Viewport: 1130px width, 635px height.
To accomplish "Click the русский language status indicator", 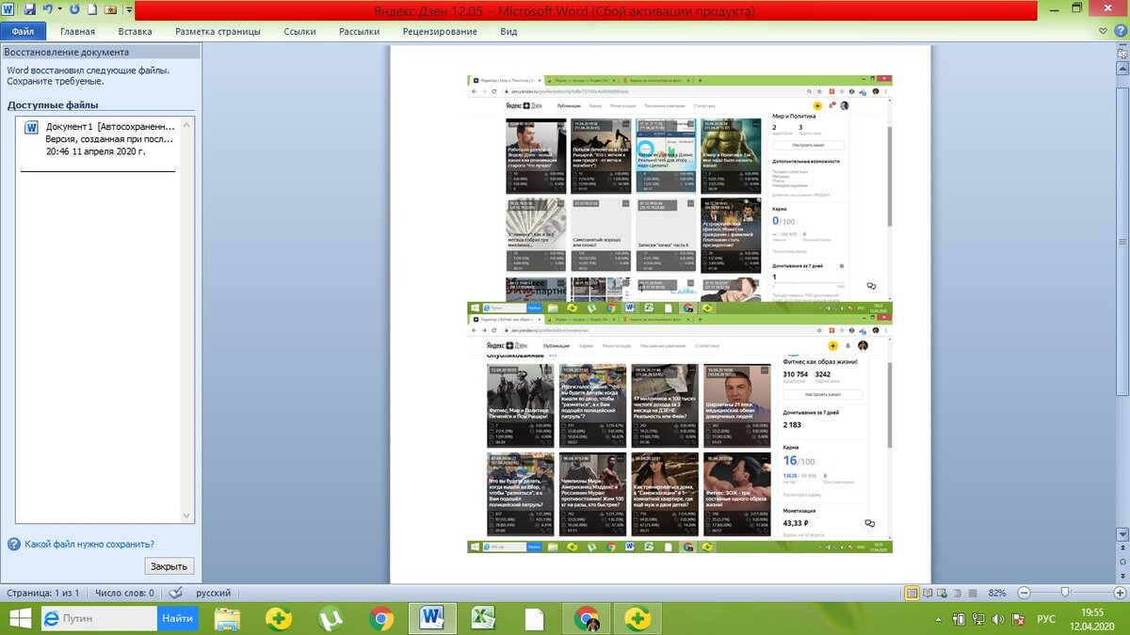I will pos(213,593).
